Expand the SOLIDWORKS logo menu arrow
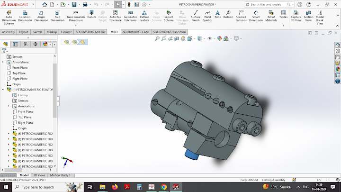The image size is (341, 192). coord(33,4)
